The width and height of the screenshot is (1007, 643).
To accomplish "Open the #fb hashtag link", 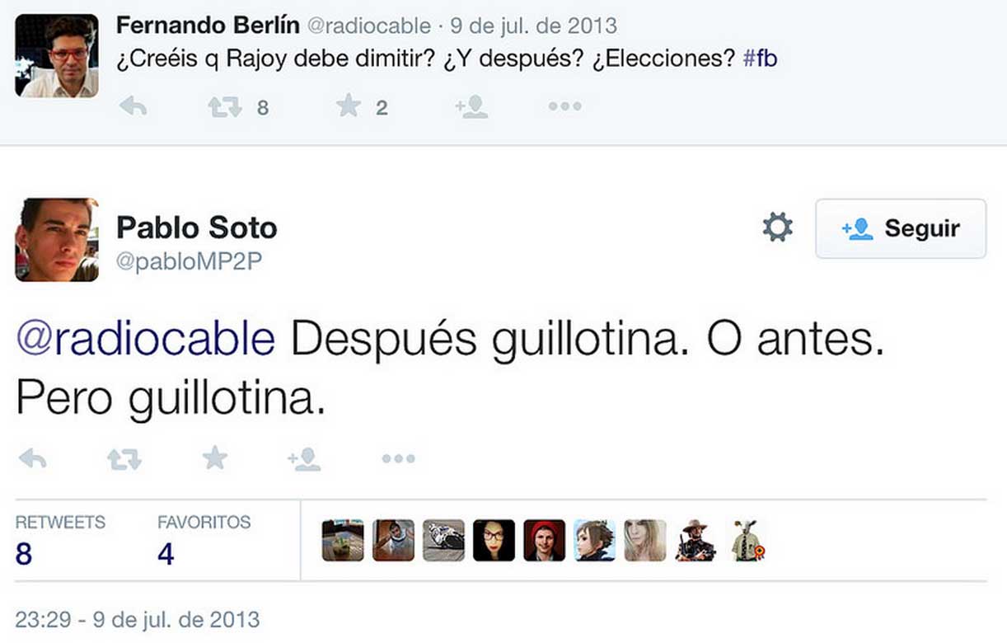I will coord(760,60).
